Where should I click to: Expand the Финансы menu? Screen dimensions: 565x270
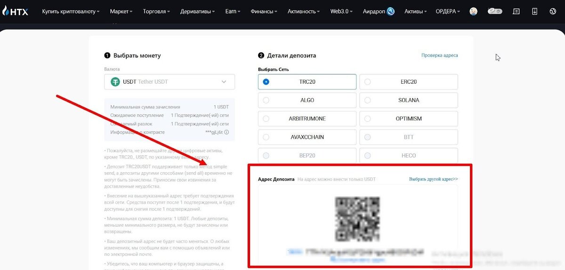click(264, 11)
